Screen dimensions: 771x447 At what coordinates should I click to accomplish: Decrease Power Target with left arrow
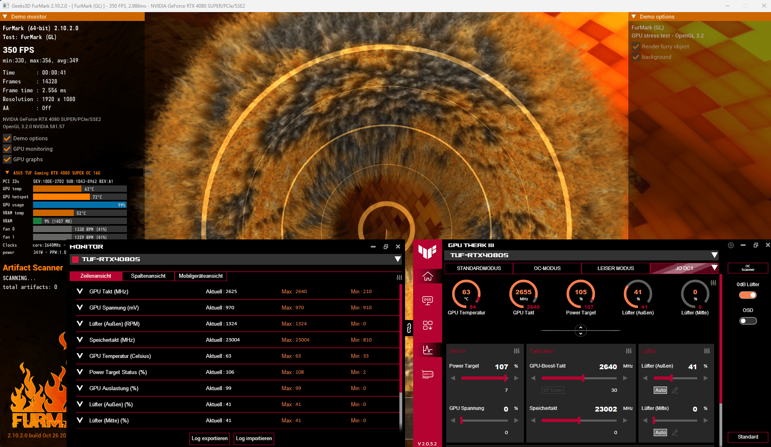coord(453,378)
